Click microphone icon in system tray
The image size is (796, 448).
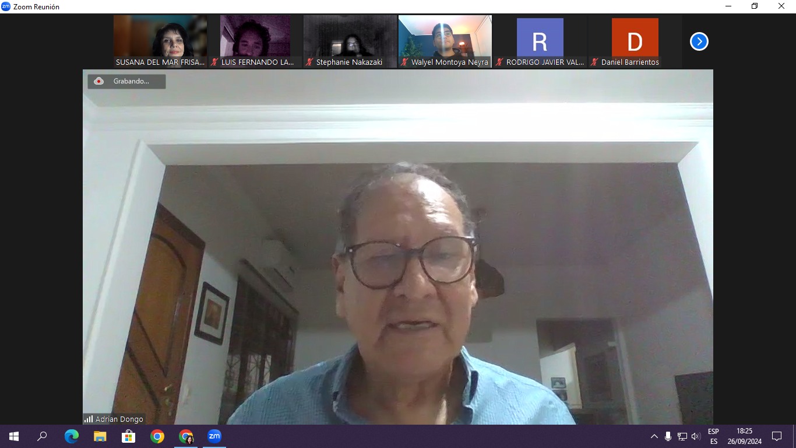coord(668,436)
